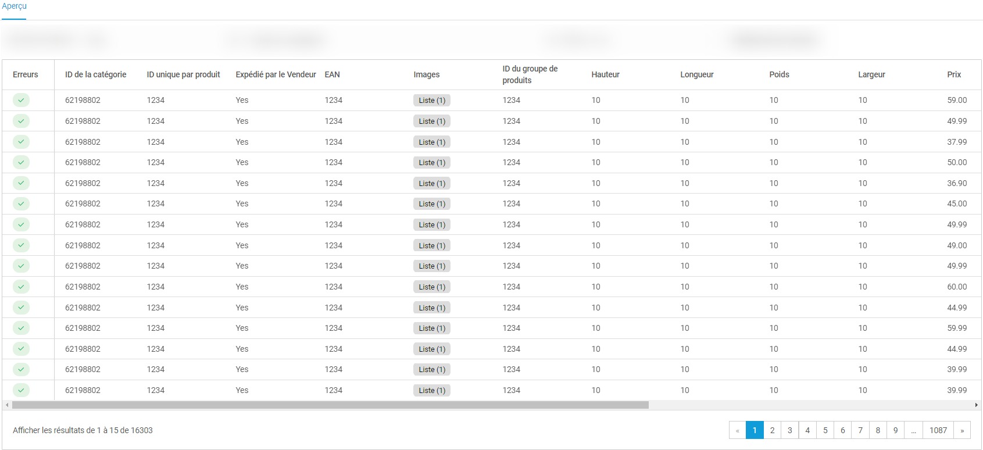Click the pagination ellipsis button
The image size is (983, 450).
(914, 430)
